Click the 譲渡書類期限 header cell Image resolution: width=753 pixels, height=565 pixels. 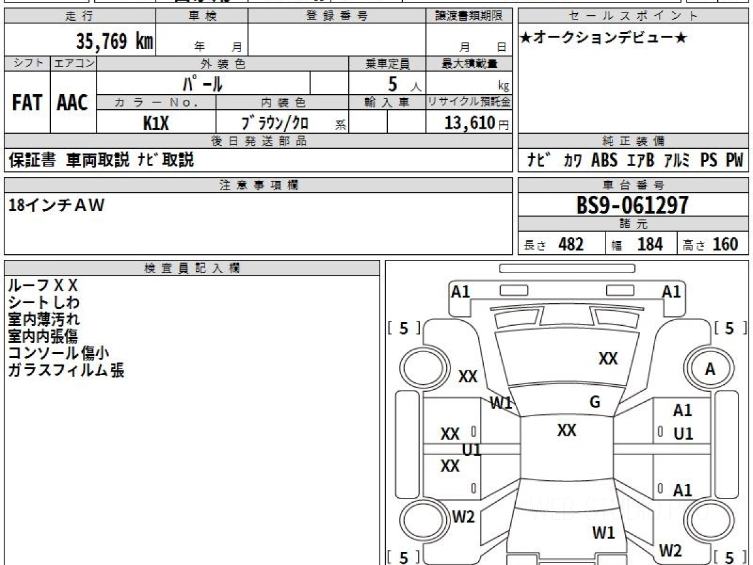469,16
